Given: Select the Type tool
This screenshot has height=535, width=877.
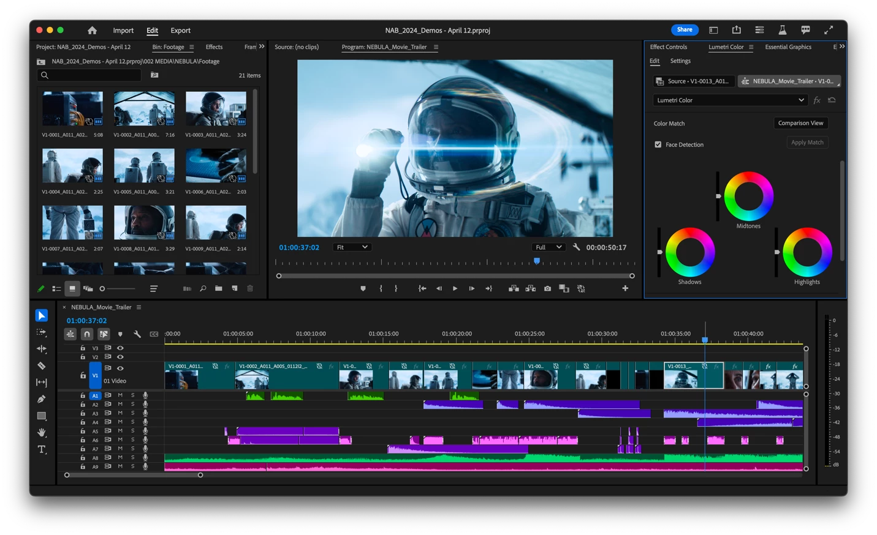Looking at the screenshot, I should coord(41,449).
